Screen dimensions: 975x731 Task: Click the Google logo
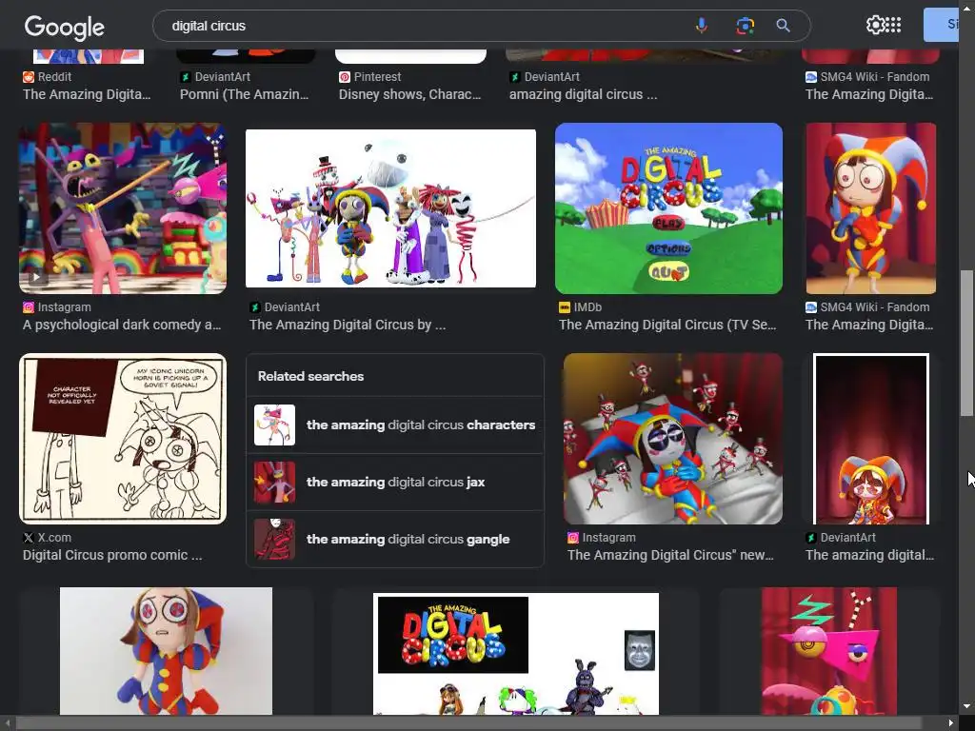coord(64,27)
